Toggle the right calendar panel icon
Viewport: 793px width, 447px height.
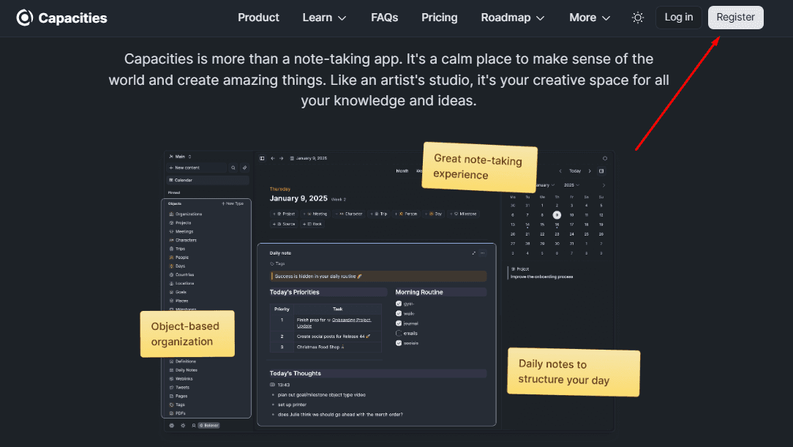pos(601,171)
